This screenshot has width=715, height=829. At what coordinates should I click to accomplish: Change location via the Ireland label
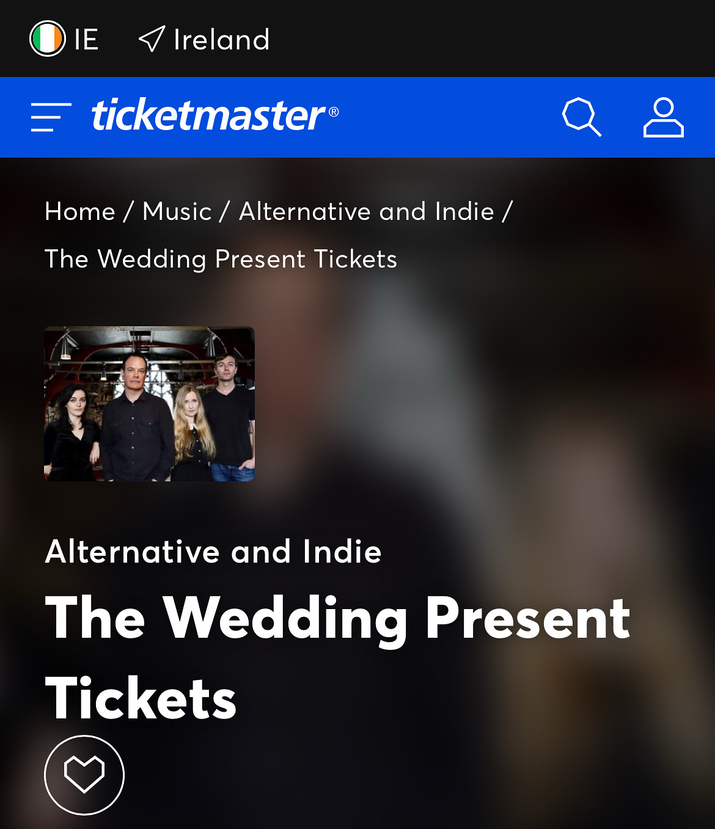pos(221,40)
